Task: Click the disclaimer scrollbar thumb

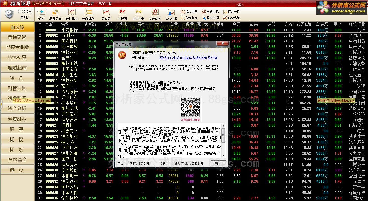Action: click(x=224, y=135)
